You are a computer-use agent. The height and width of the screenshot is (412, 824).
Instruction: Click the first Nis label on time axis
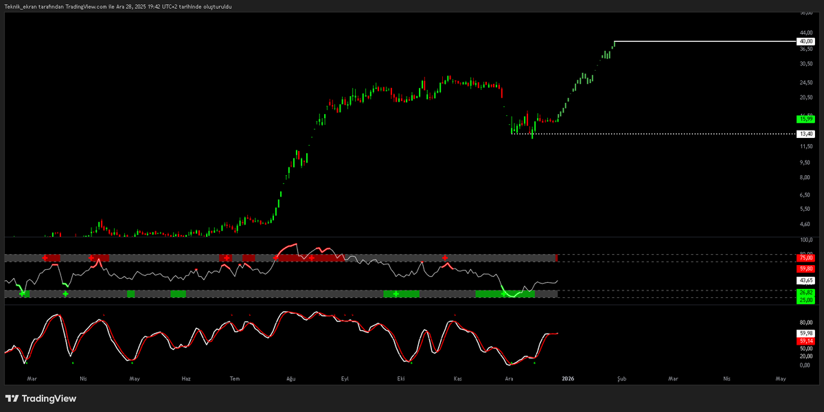pyautogui.click(x=84, y=378)
